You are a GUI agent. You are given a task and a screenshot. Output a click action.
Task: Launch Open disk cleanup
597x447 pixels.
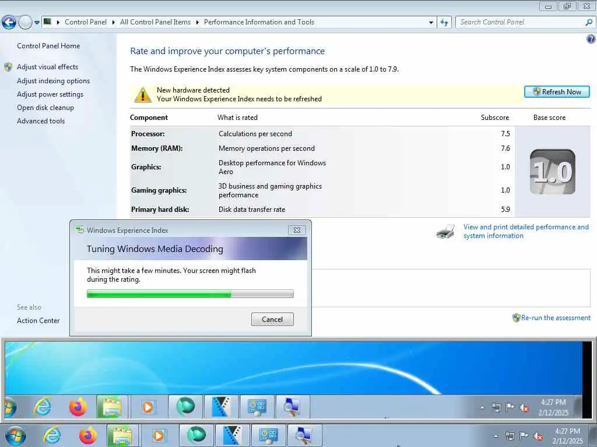click(x=45, y=108)
